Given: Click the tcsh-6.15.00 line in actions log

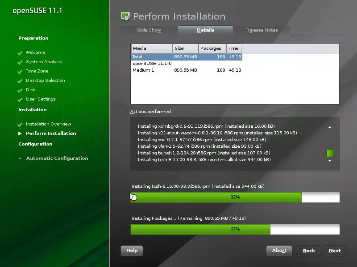Looking at the screenshot, I should click(x=204, y=160).
